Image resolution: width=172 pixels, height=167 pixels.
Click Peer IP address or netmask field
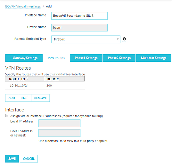click(59, 133)
